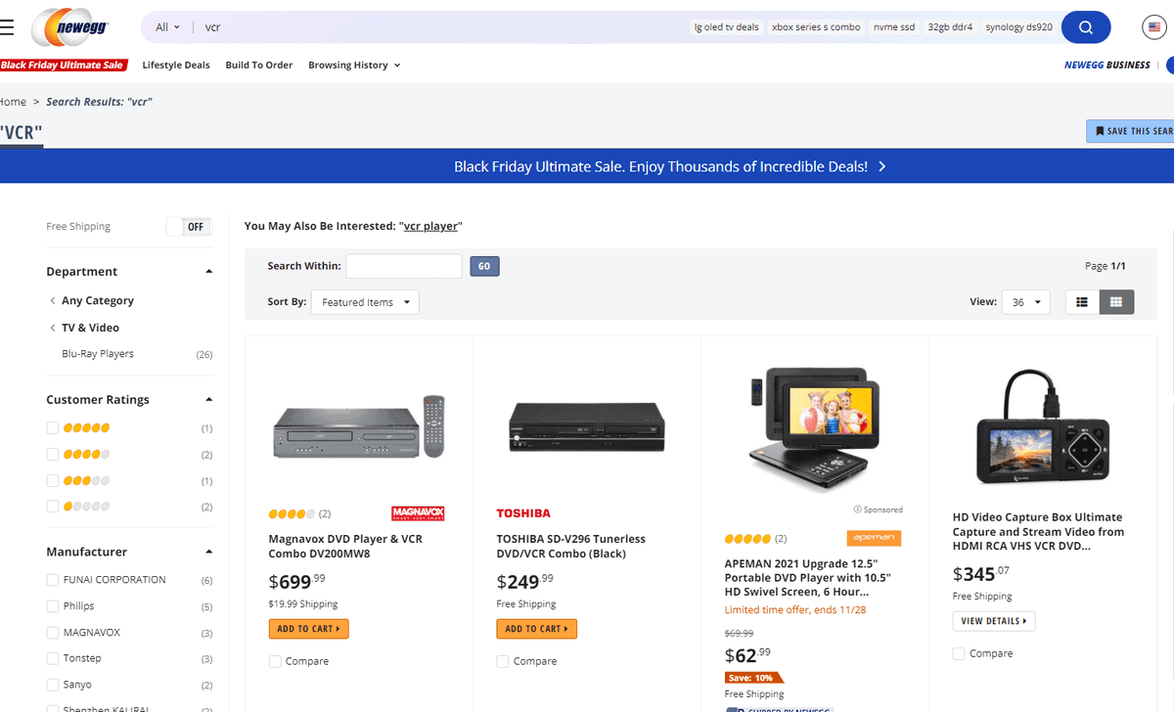The image size is (1174, 712).
Task: Open the hamburger navigation menu
Action: [x=10, y=26]
